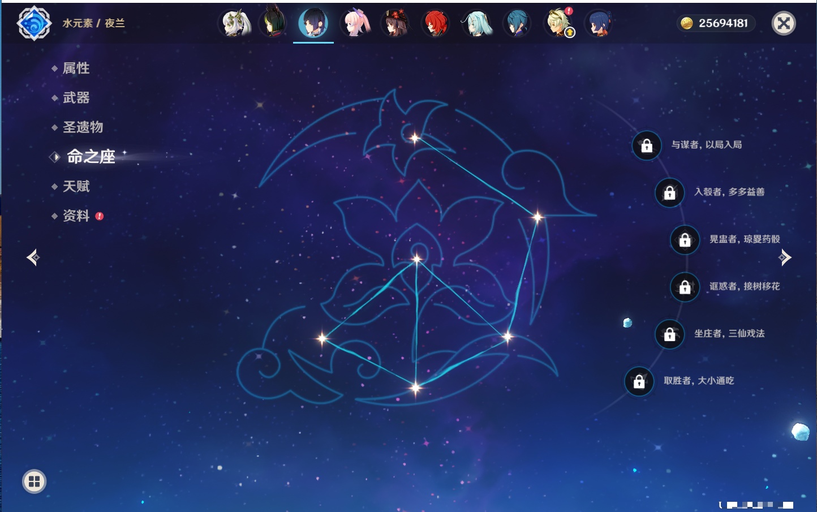Viewport: 817px width, 512px height.
Task: Switch to previous character with left arrow
Action: tap(33, 257)
